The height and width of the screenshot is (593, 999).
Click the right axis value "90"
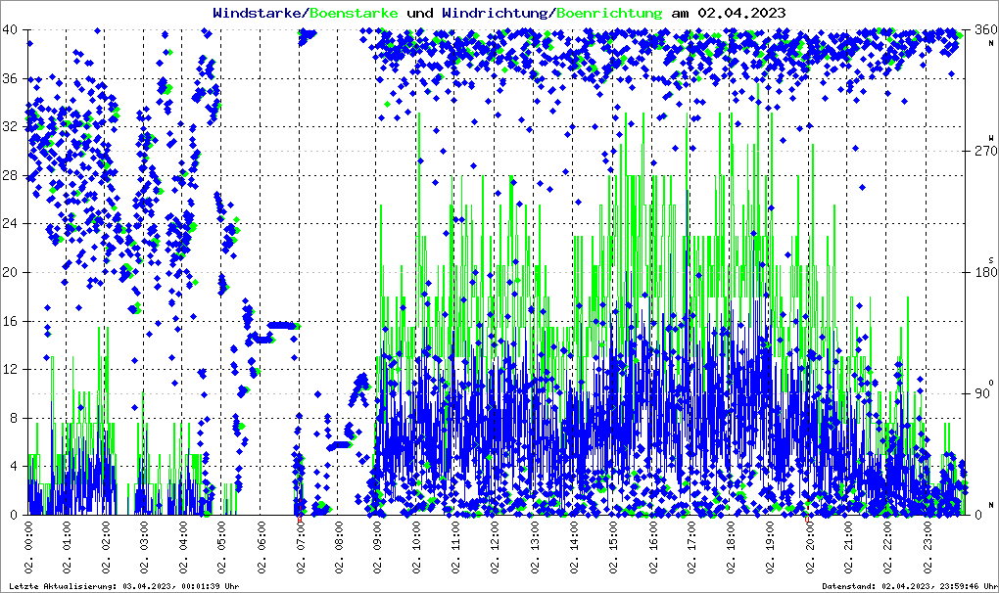(x=981, y=393)
